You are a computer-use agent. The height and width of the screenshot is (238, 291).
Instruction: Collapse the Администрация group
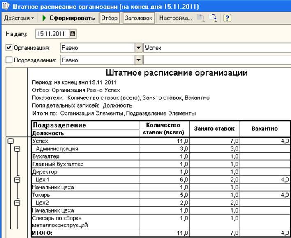coord(17,149)
